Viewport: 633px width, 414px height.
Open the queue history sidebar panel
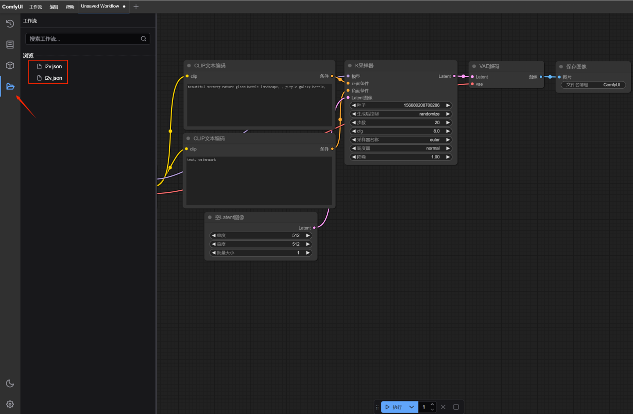10,24
